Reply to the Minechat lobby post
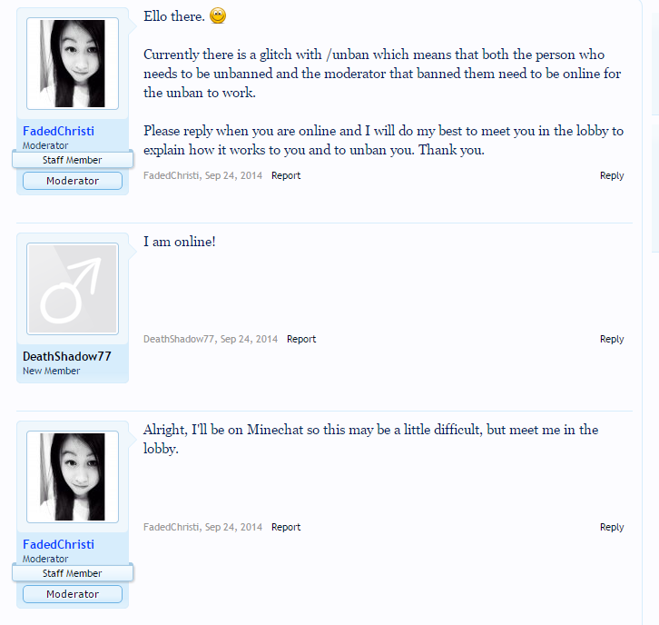Image resolution: width=659 pixels, height=625 pixels. 612,528
